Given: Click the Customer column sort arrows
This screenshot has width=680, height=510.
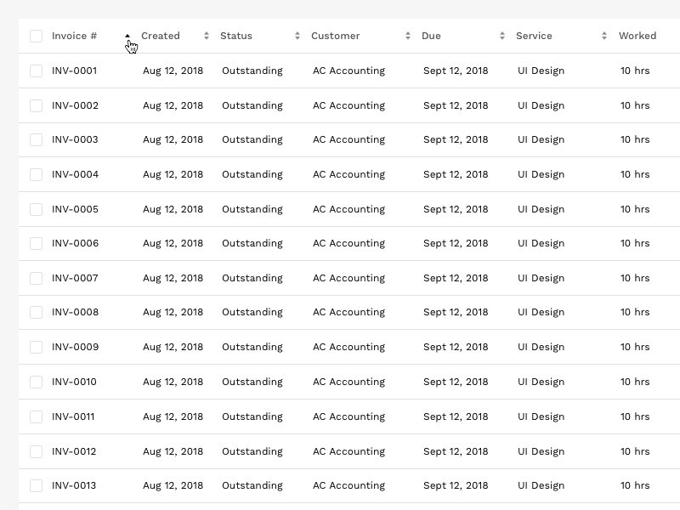Looking at the screenshot, I should [408, 36].
